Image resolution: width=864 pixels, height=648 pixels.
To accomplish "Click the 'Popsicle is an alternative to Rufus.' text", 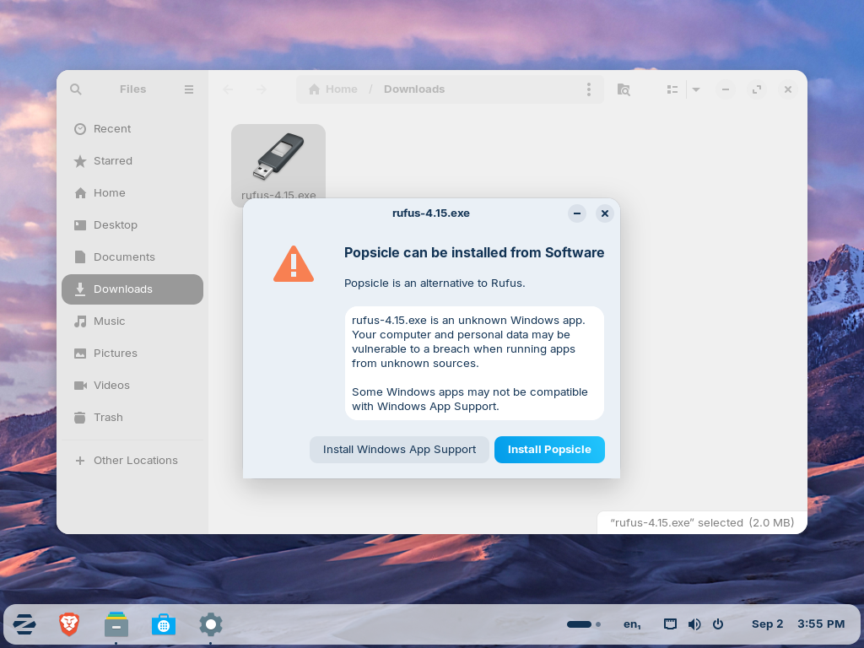I will point(435,283).
